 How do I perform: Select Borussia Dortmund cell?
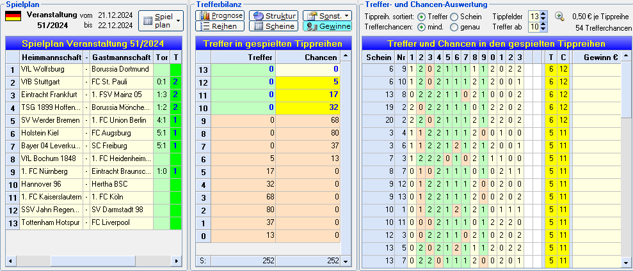(x=122, y=70)
